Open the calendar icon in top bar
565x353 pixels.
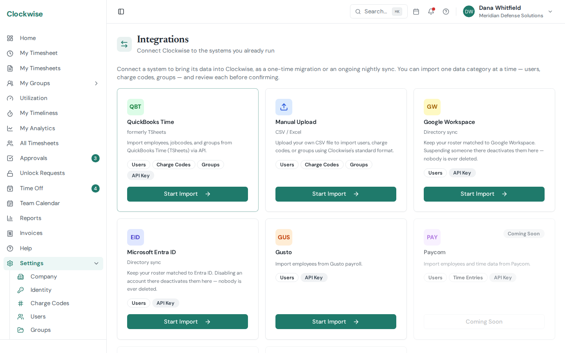click(416, 12)
